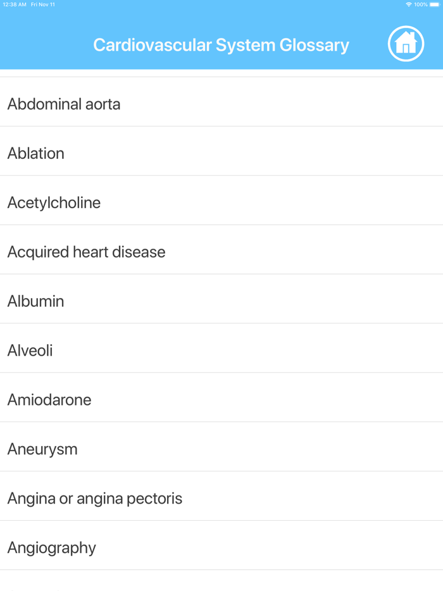Tap the 100% battery percentage text
The height and width of the screenshot is (591, 443).
point(420,5)
